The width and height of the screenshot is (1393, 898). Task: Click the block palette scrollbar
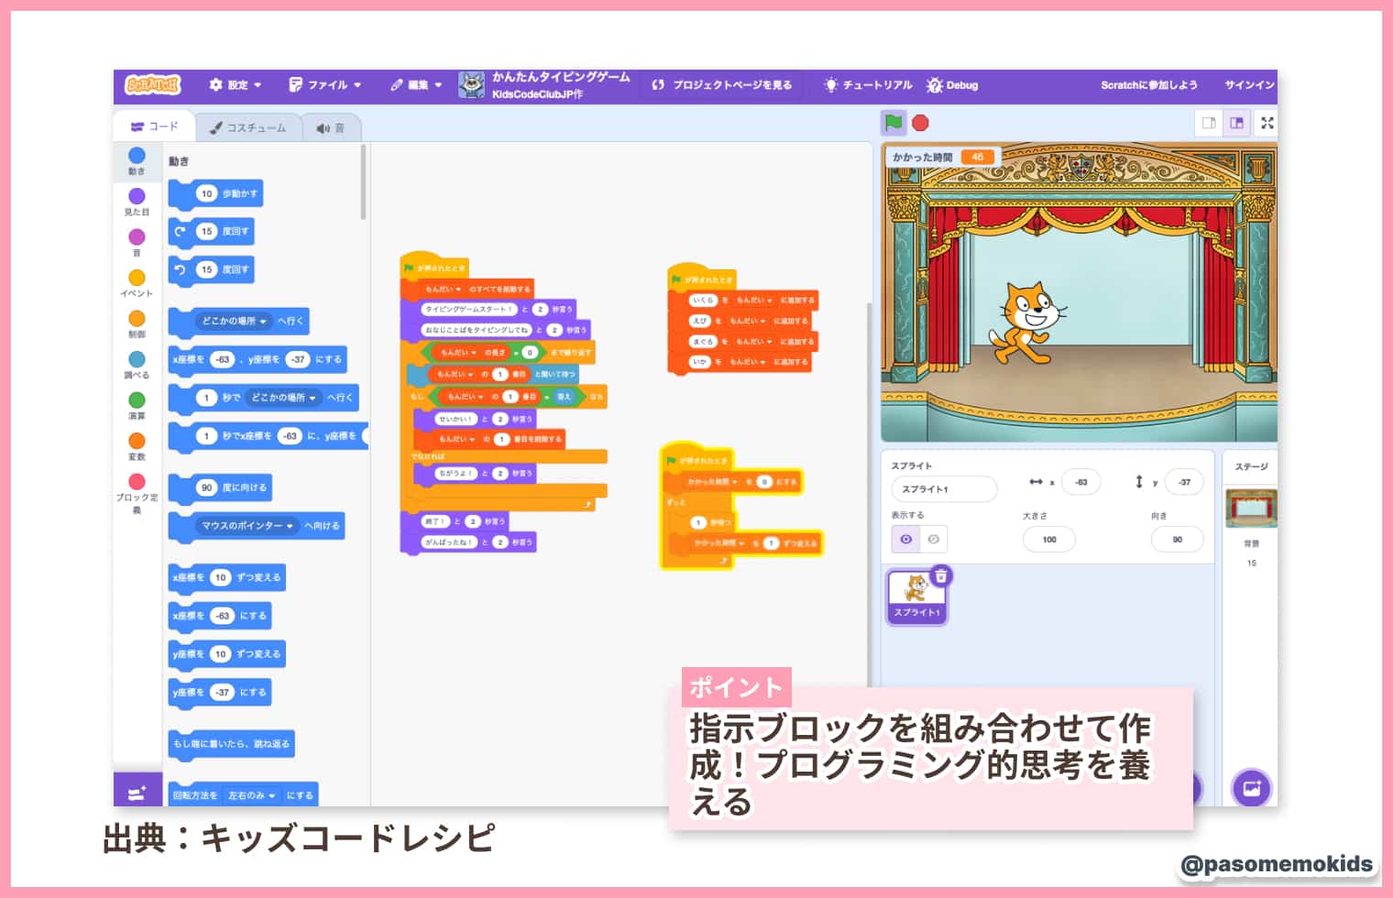(x=364, y=181)
